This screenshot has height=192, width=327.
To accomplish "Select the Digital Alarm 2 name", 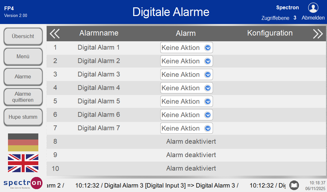I will (99, 61).
